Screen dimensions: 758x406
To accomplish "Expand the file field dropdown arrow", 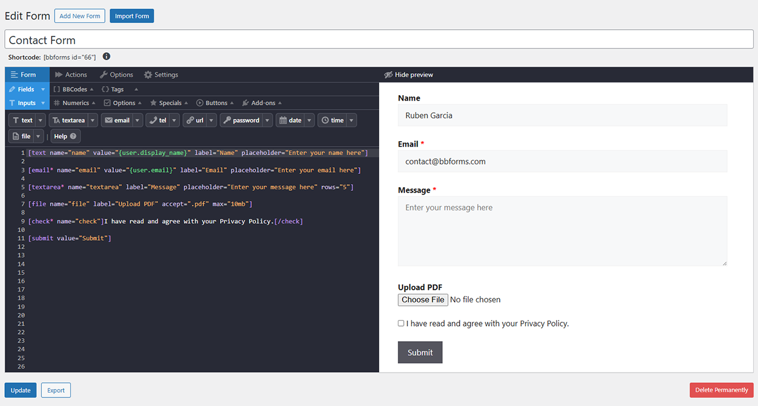I will tap(39, 136).
